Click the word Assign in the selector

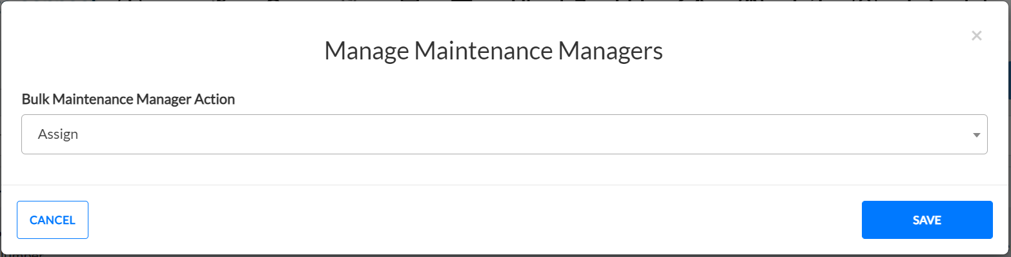point(58,134)
